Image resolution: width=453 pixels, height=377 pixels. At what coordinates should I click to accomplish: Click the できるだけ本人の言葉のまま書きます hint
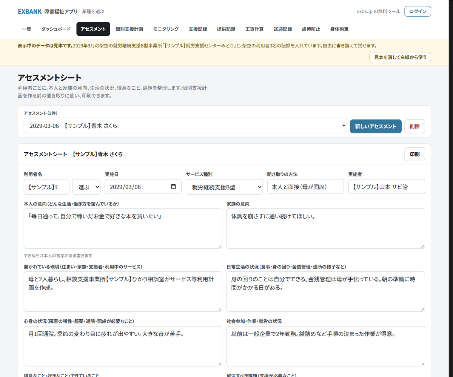[58, 256]
